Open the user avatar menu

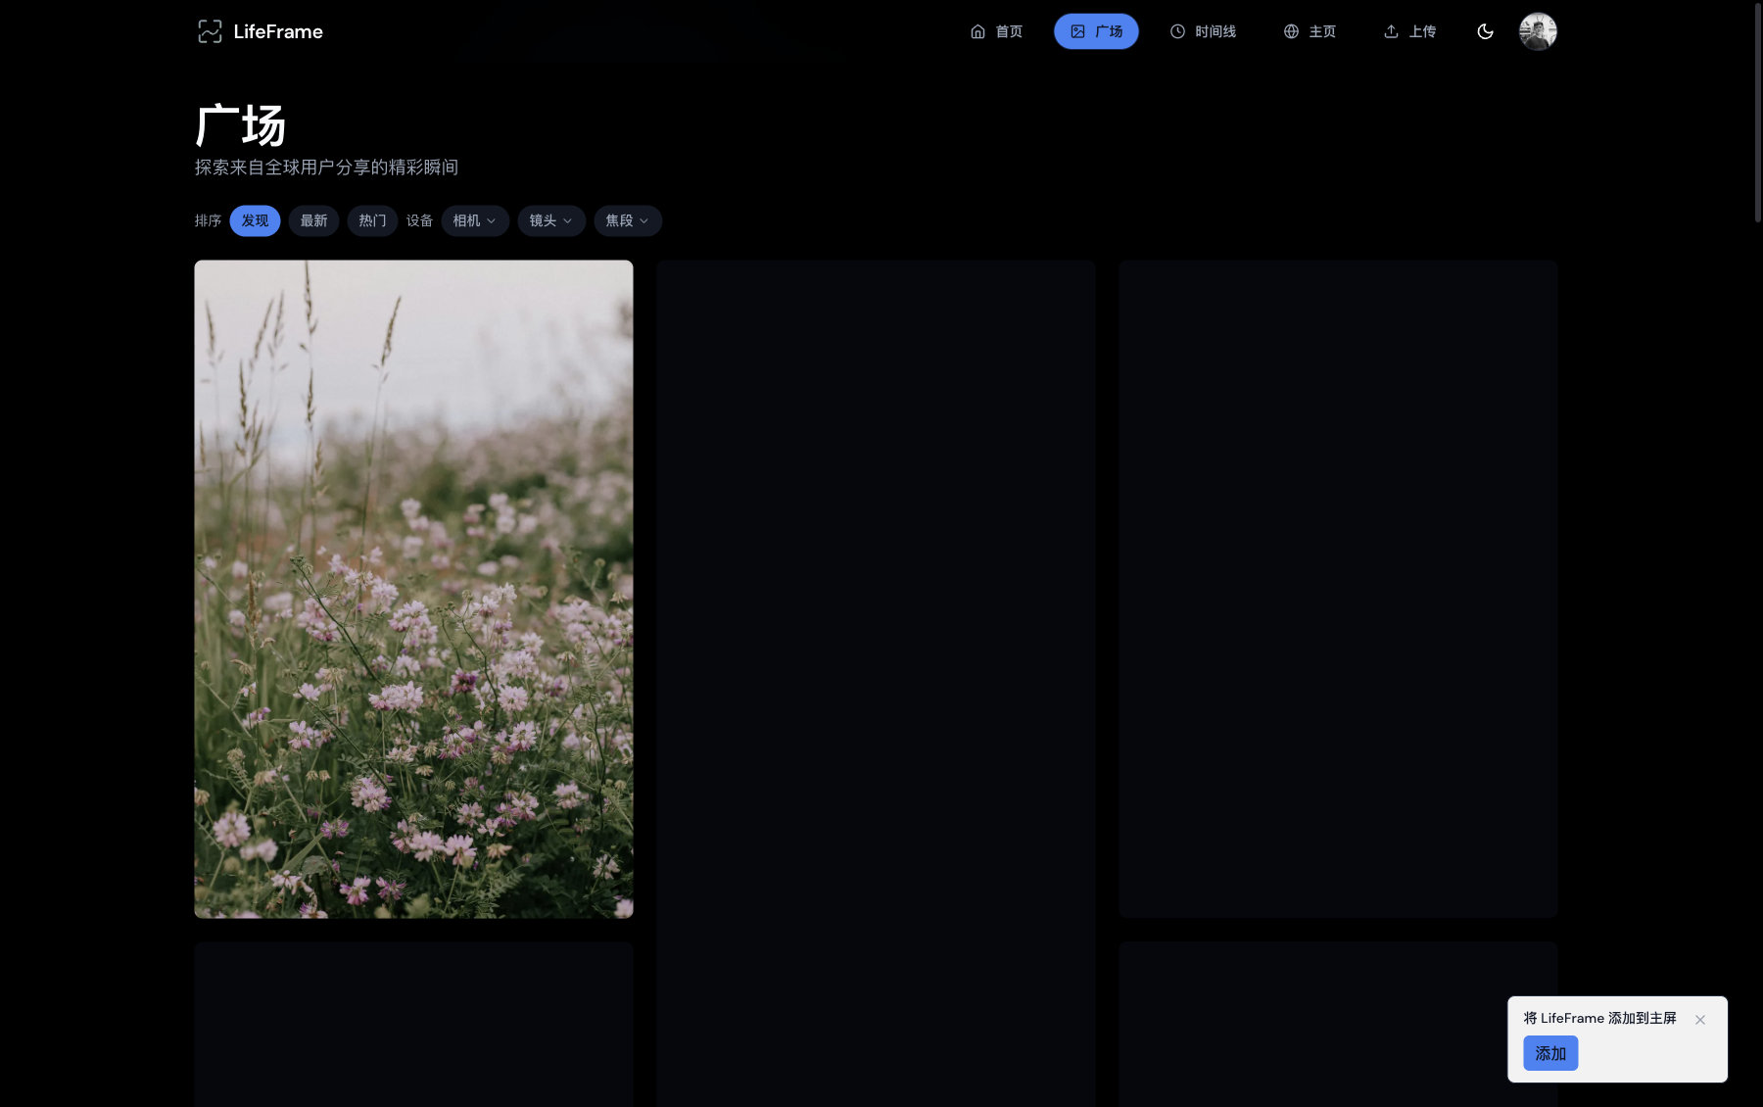1538,31
